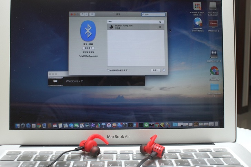Viewport: 251px width, 167px height.
Task: Launch Safari from the Dock
Action: pyautogui.click(x=28, y=126)
